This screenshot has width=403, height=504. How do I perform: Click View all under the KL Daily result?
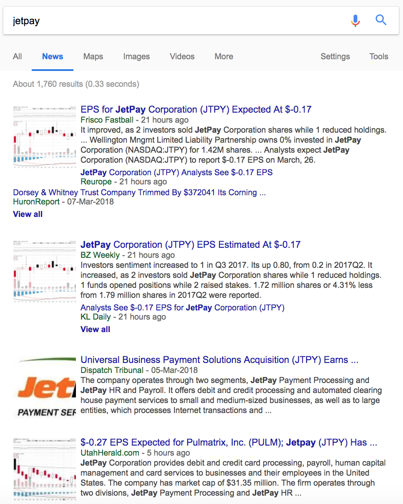pyautogui.click(x=95, y=329)
